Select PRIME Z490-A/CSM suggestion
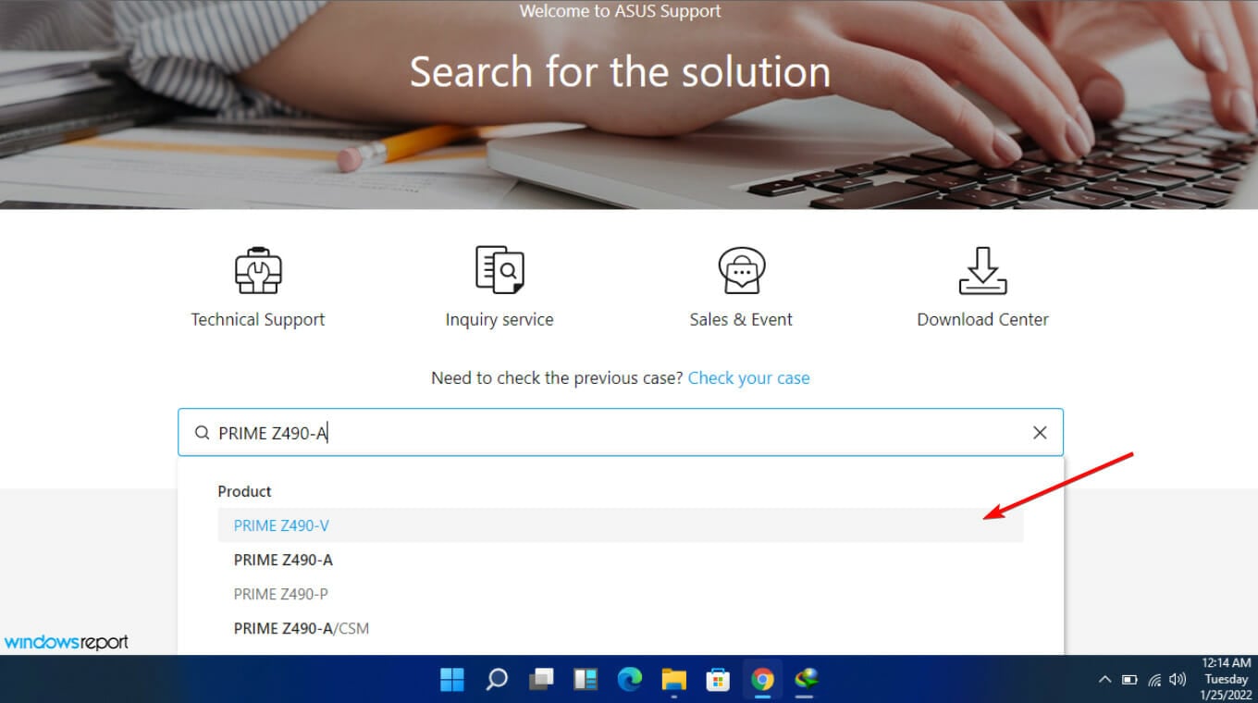Screen dimensions: 1258x703 [x=621, y=628]
